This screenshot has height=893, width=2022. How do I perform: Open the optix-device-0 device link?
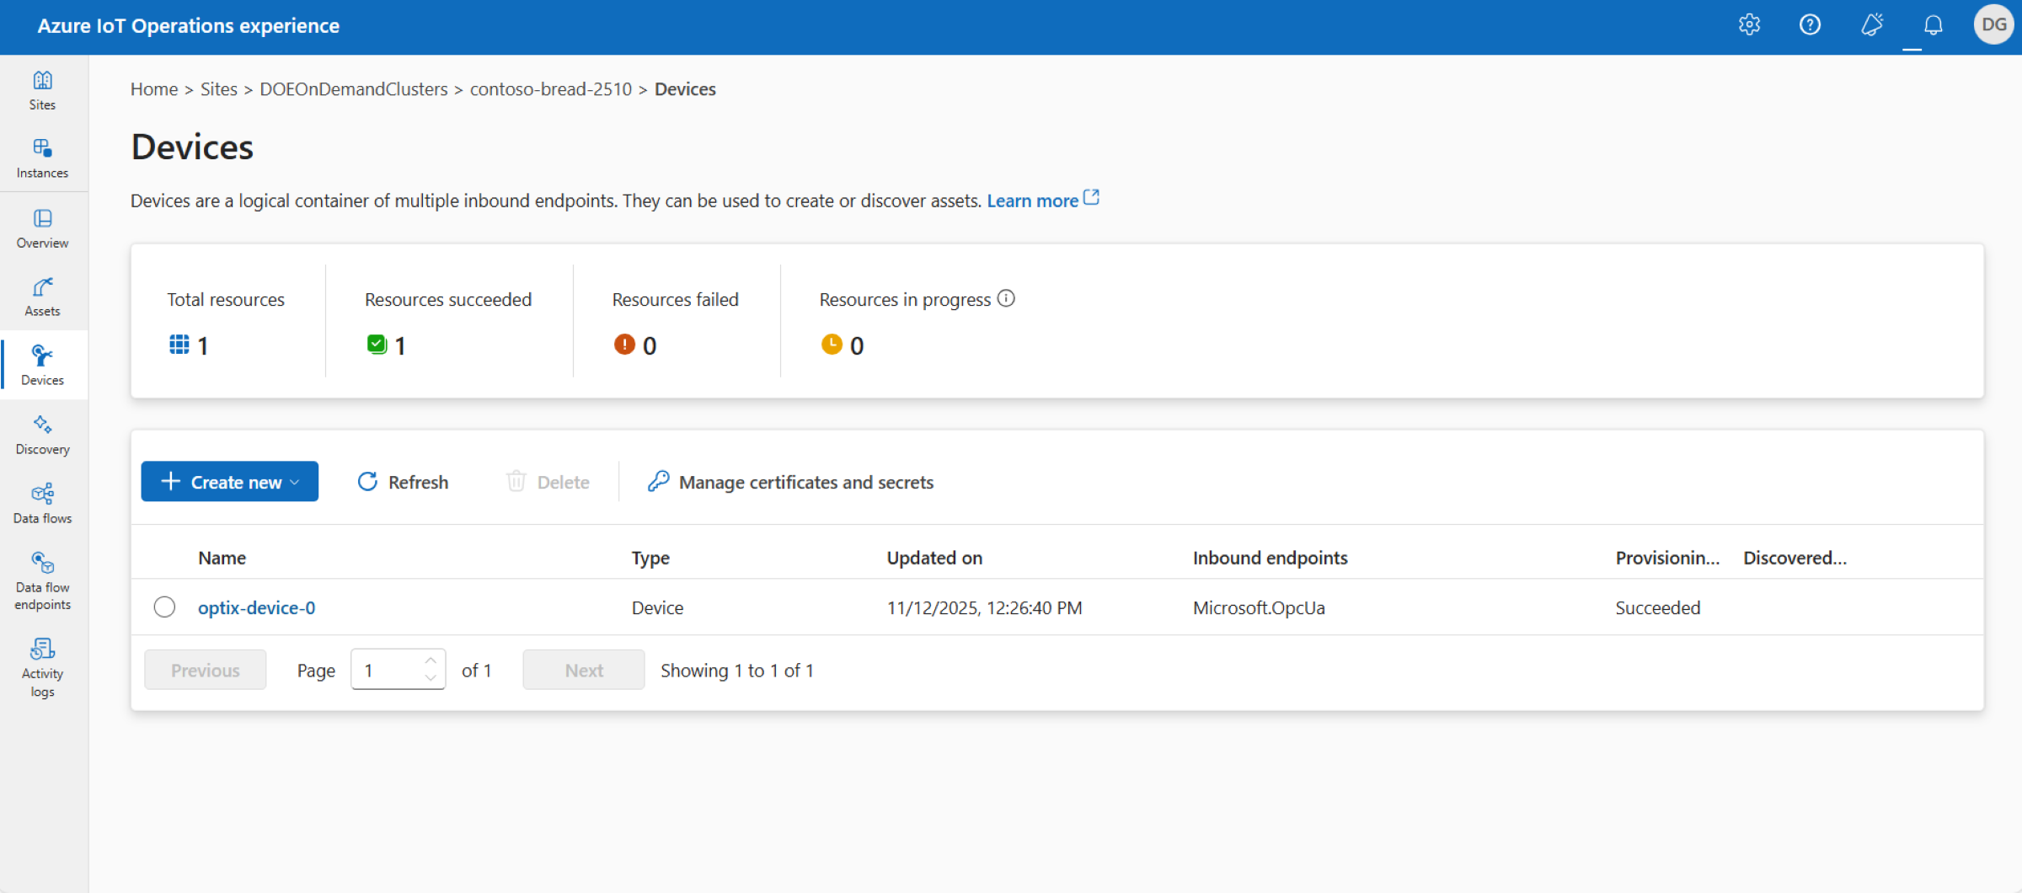[257, 607]
